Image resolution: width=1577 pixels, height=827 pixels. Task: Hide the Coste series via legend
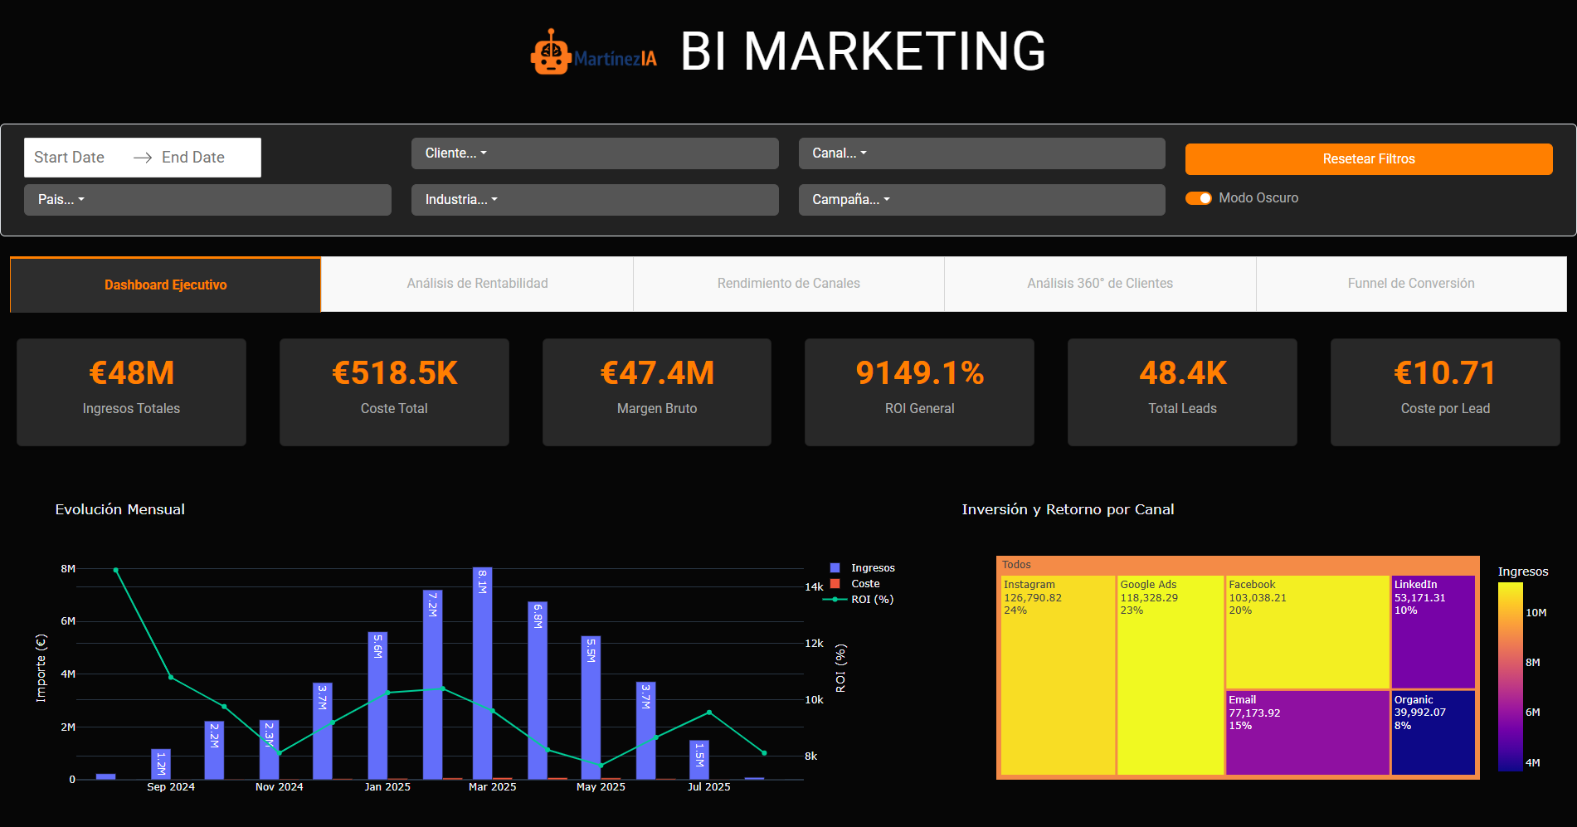pos(864,584)
